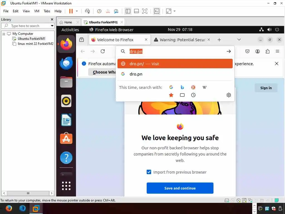Click Save and continue button

(x=180, y=188)
